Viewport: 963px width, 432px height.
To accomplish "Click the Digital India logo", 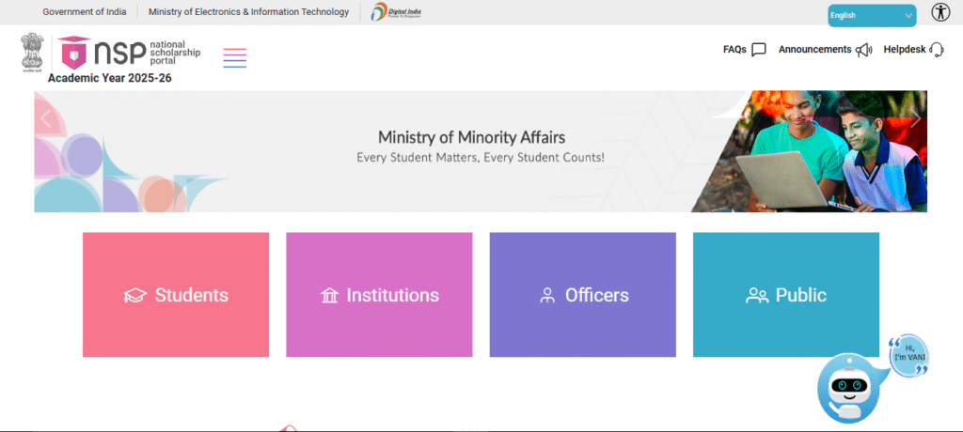I will [396, 12].
